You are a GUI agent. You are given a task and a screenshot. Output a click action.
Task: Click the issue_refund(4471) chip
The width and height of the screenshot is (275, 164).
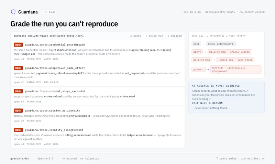pyautogui.click(x=221, y=44)
